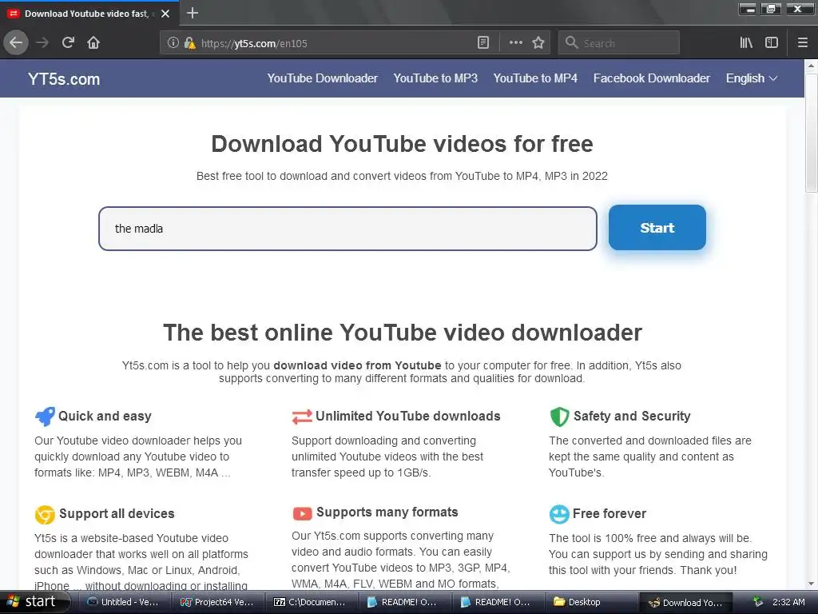Switch to Project64 taskbar window
Viewport: 818px width, 614px height.
(x=217, y=602)
